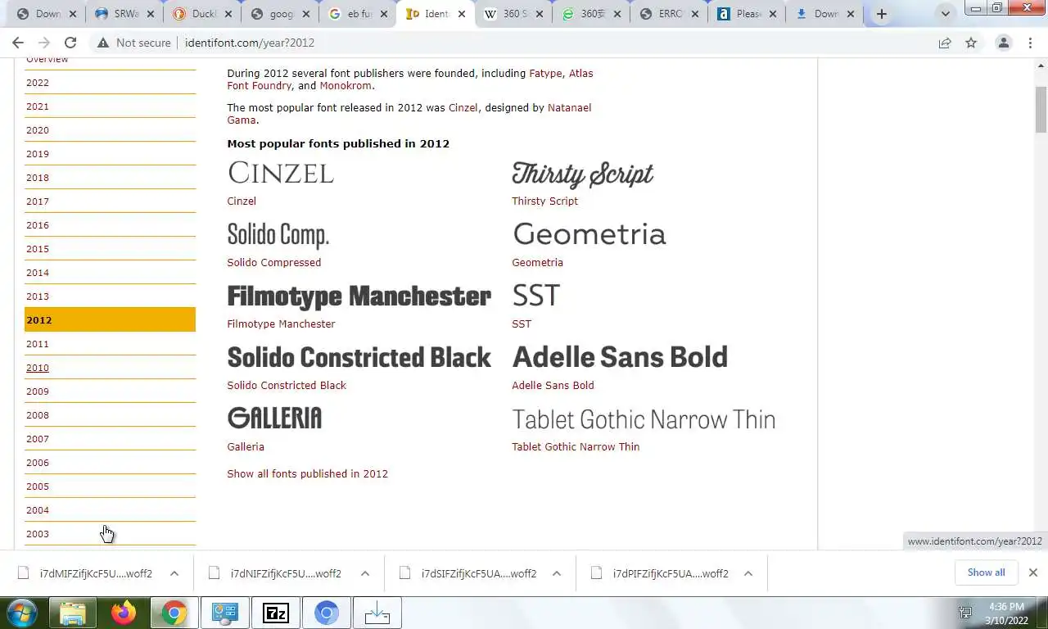Open the Chrome profile avatar menu
The height and width of the screenshot is (629, 1048).
click(1003, 43)
